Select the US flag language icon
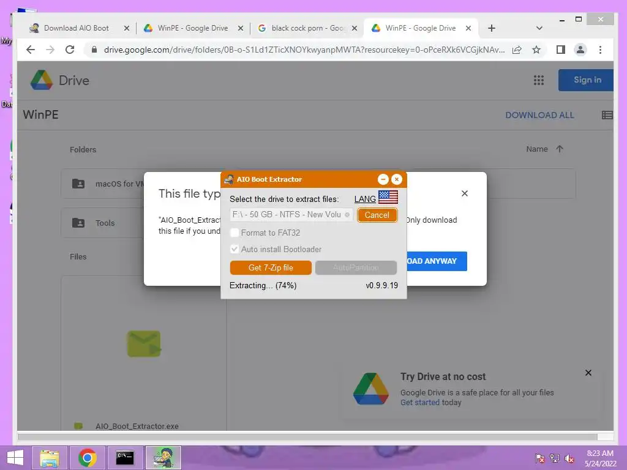 (388, 197)
